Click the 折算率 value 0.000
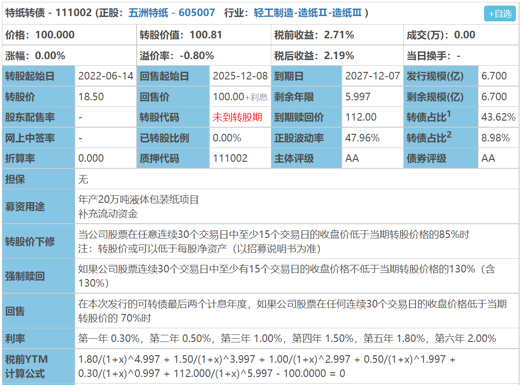This screenshot has width=521, height=385. [91, 158]
